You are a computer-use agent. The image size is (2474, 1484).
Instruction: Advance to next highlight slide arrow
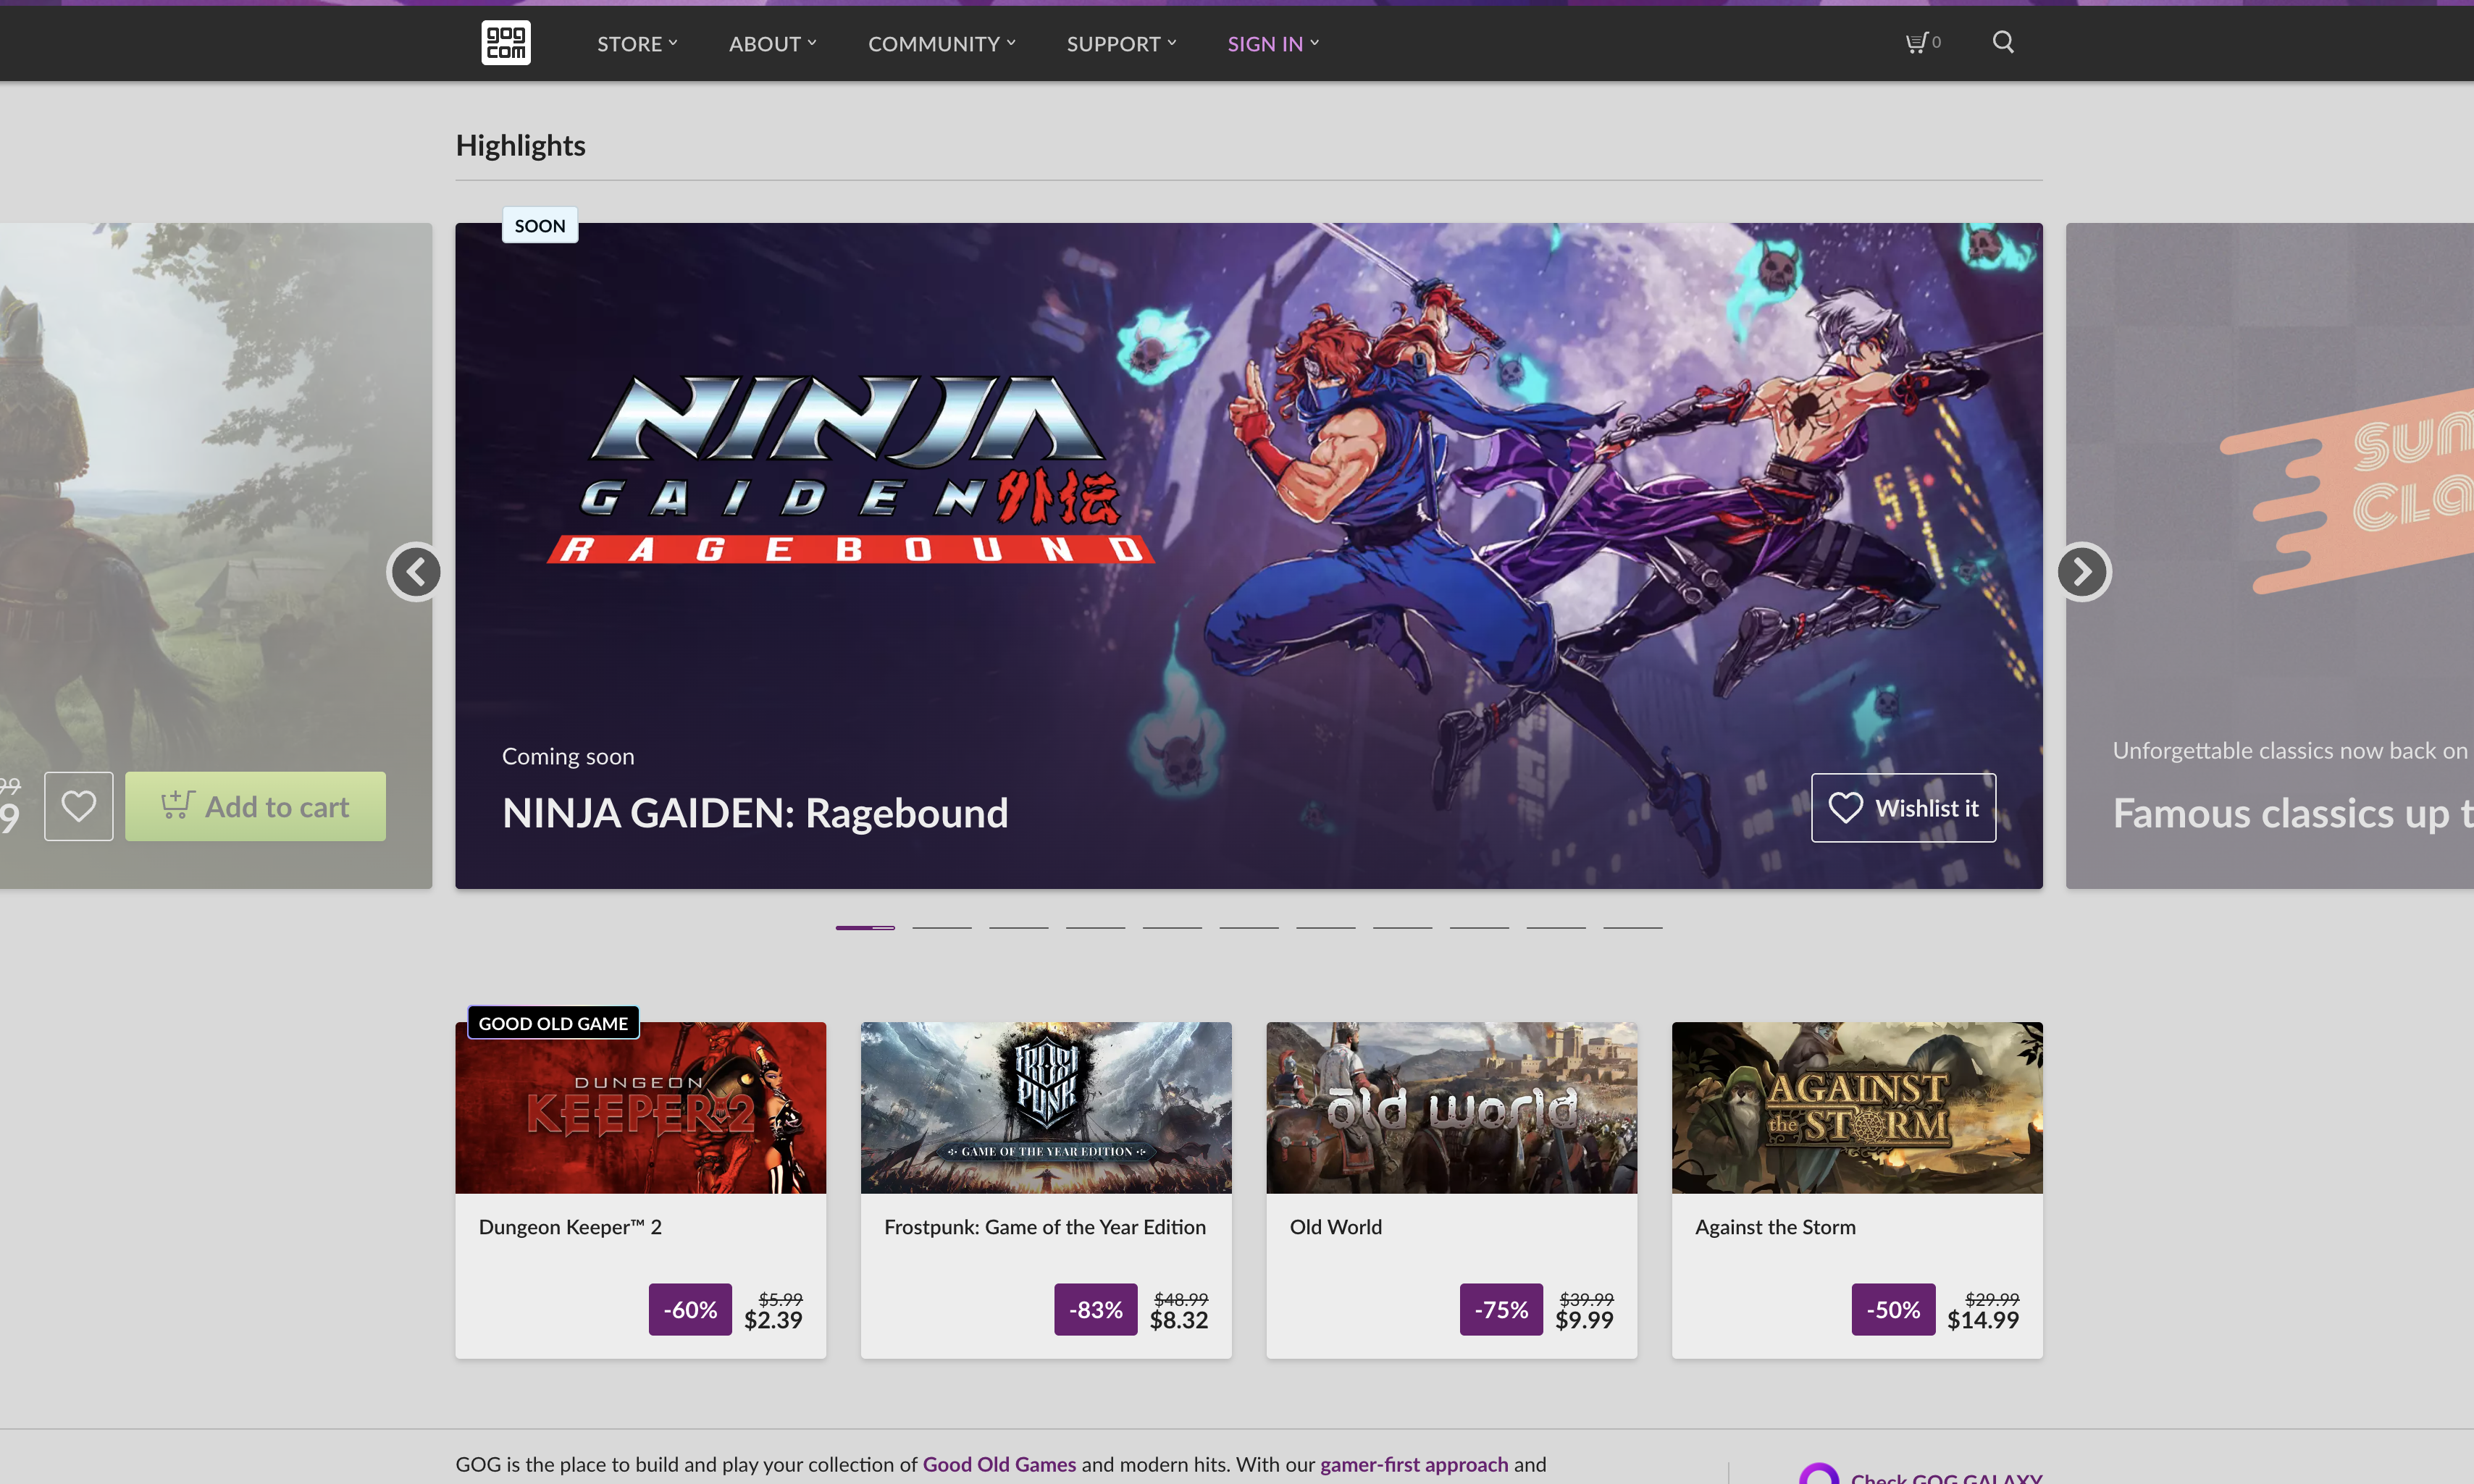(2083, 572)
